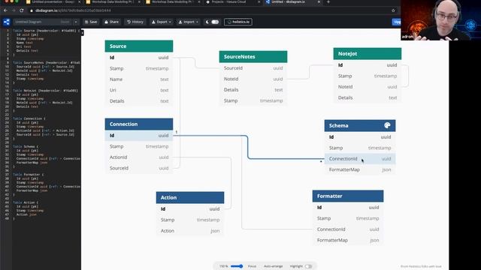
Task: Click the ConnectionId row in Schema table
Action: click(x=360, y=158)
